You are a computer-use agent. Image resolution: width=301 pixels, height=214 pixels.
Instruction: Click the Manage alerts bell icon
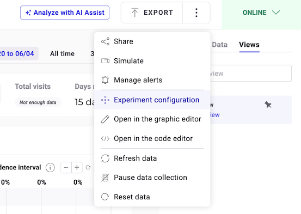pyautogui.click(x=105, y=80)
